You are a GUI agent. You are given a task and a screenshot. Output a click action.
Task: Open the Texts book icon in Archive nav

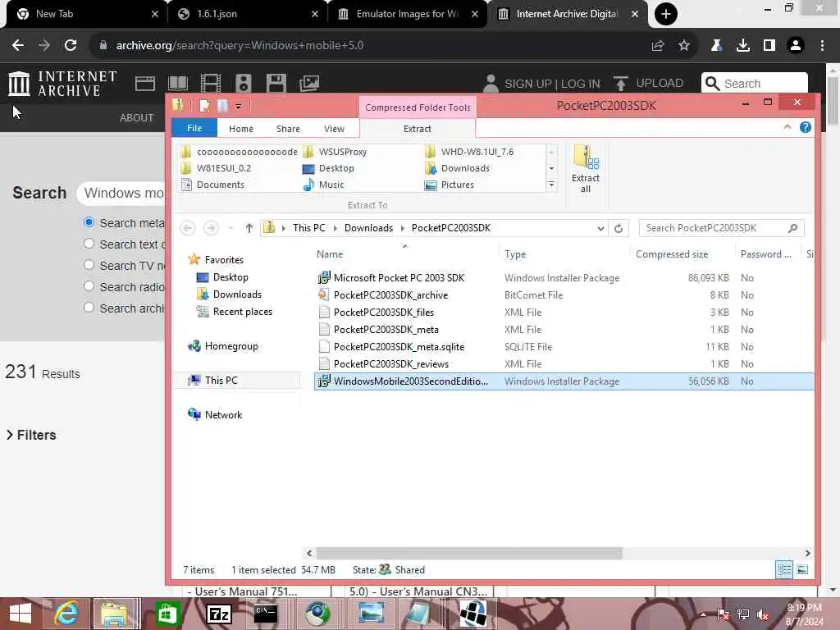(178, 84)
